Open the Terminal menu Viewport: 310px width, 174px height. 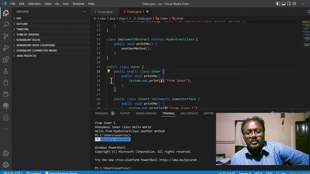coord(78,4)
